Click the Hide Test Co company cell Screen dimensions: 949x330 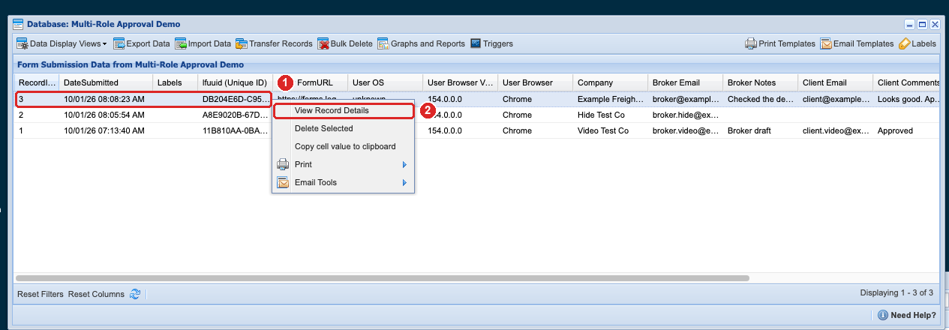pyautogui.click(x=610, y=115)
